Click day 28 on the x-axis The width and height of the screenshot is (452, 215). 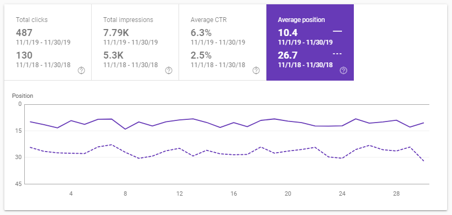point(396,193)
